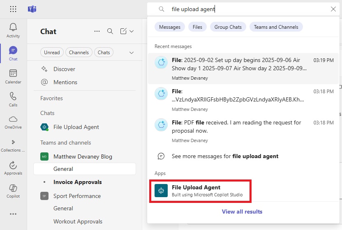Open message with VzLndyaXRlIGFsbHByb2 text
This screenshot has width=342, height=230.
243,100
